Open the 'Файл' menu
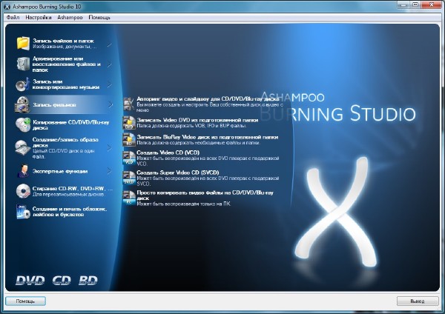Viewport: 445px width, 314px height. 13,16
